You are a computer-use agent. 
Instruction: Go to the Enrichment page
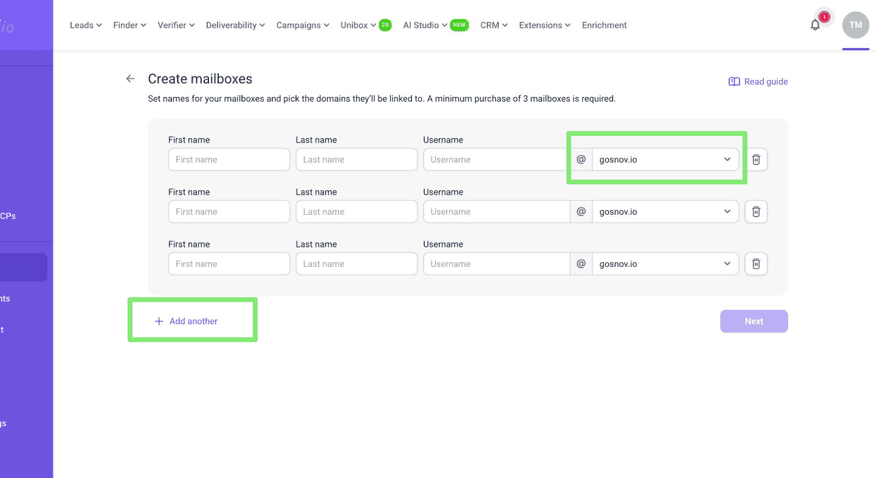[x=604, y=25]
